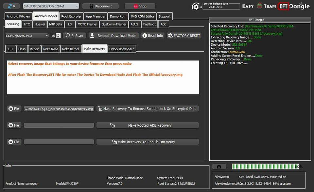Open IMG ROM Editor tab

143,16
